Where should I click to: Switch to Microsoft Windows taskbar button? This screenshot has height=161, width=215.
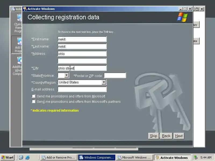pyautogui.click(x=135, y=158)
